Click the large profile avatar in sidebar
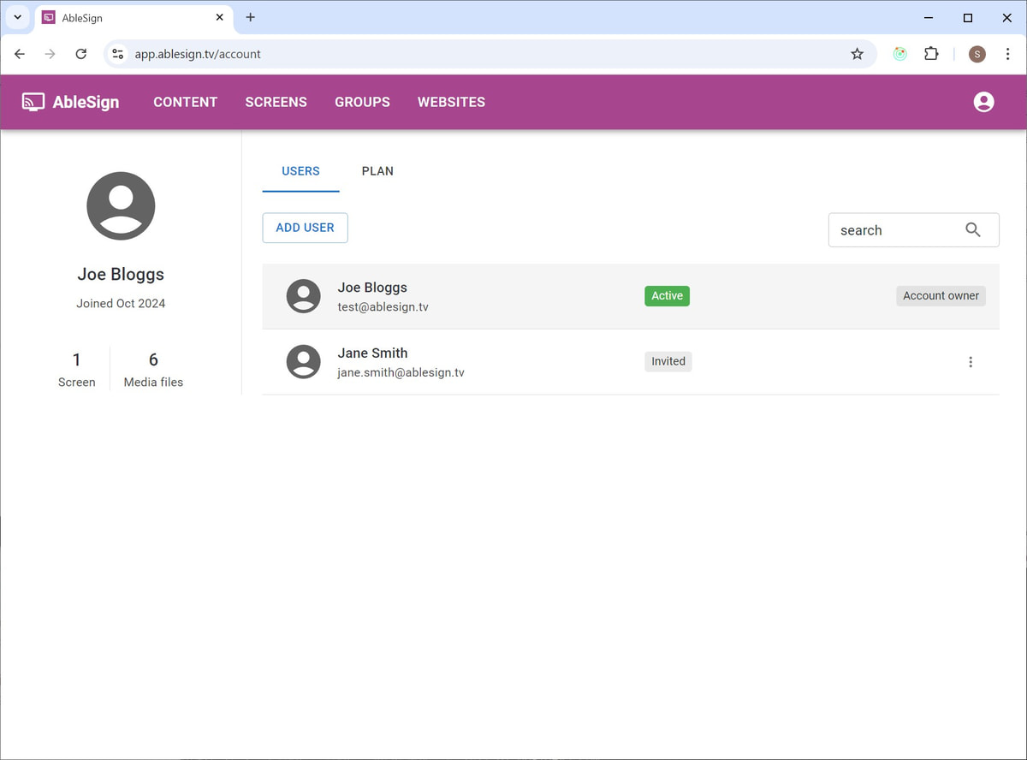1027x760 pixels. pos(121,205)
